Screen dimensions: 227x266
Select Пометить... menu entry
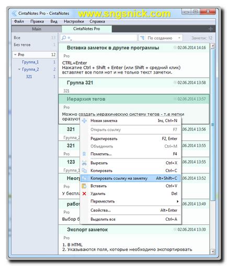point(130,154)
